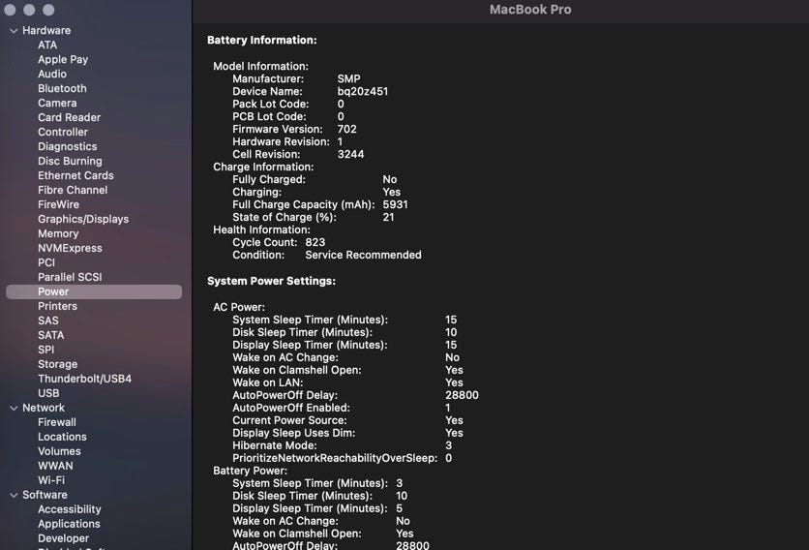Click the Service Recommended condition text

[363, 255]
